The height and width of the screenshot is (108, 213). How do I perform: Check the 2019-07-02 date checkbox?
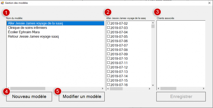108,23
